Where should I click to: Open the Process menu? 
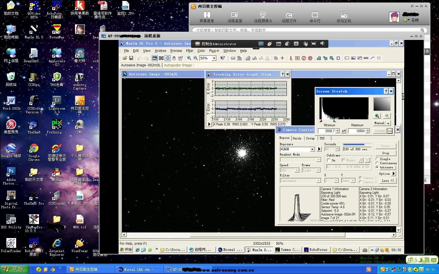click(176, 51)
